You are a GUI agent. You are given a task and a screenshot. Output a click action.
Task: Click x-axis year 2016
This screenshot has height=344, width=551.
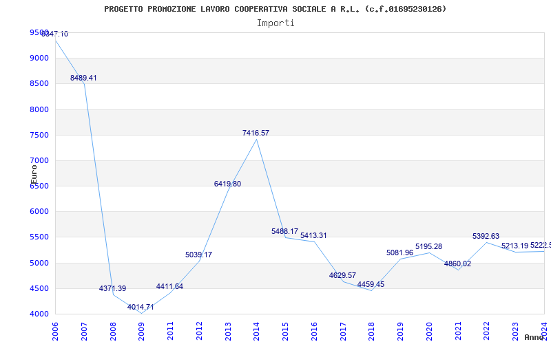point(314,332)
